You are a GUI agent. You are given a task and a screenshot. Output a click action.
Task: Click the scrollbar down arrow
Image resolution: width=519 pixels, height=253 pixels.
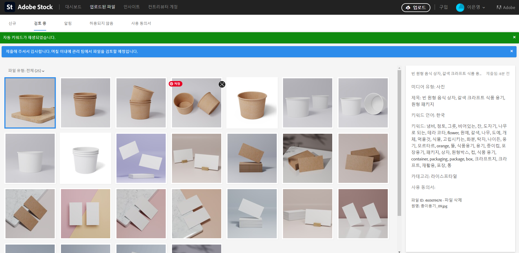(399, 252)
